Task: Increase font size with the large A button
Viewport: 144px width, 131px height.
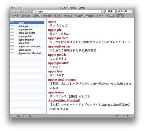Action: (x=29, y=12)
